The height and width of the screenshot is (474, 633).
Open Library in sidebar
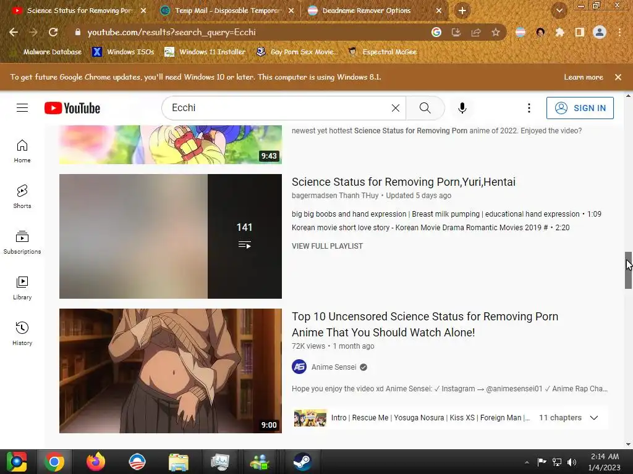click(x=22, y=288)
